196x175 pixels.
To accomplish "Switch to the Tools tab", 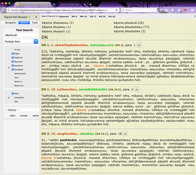I will pos(35,23).
